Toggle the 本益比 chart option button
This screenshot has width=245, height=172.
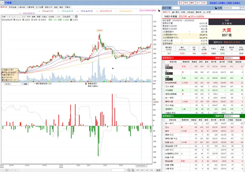[44, 17]
